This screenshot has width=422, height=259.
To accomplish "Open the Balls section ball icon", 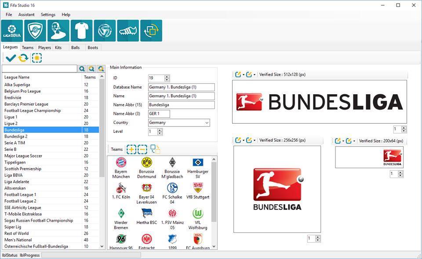I will tap(105, 31).
